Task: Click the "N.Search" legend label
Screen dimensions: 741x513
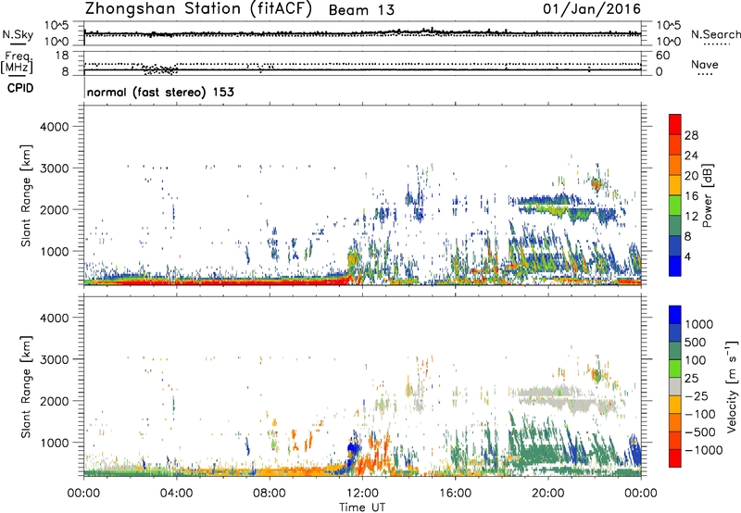Action: coord(716,34)
